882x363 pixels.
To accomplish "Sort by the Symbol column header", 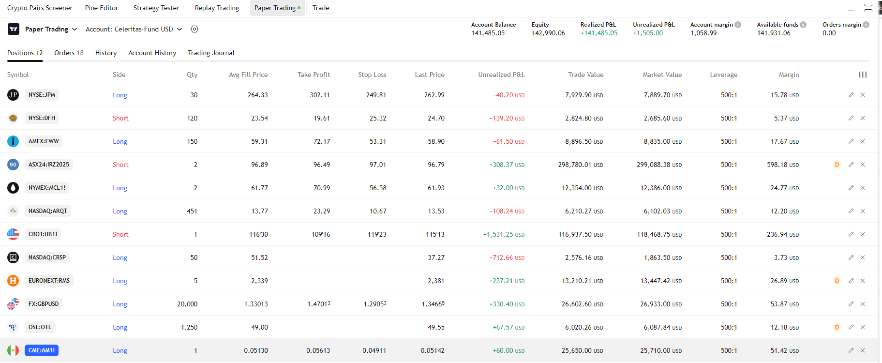I will (18, 75).
